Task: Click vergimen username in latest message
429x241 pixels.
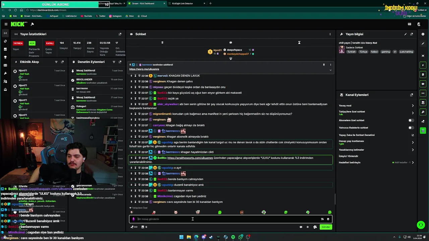Action: click(160, 202)
